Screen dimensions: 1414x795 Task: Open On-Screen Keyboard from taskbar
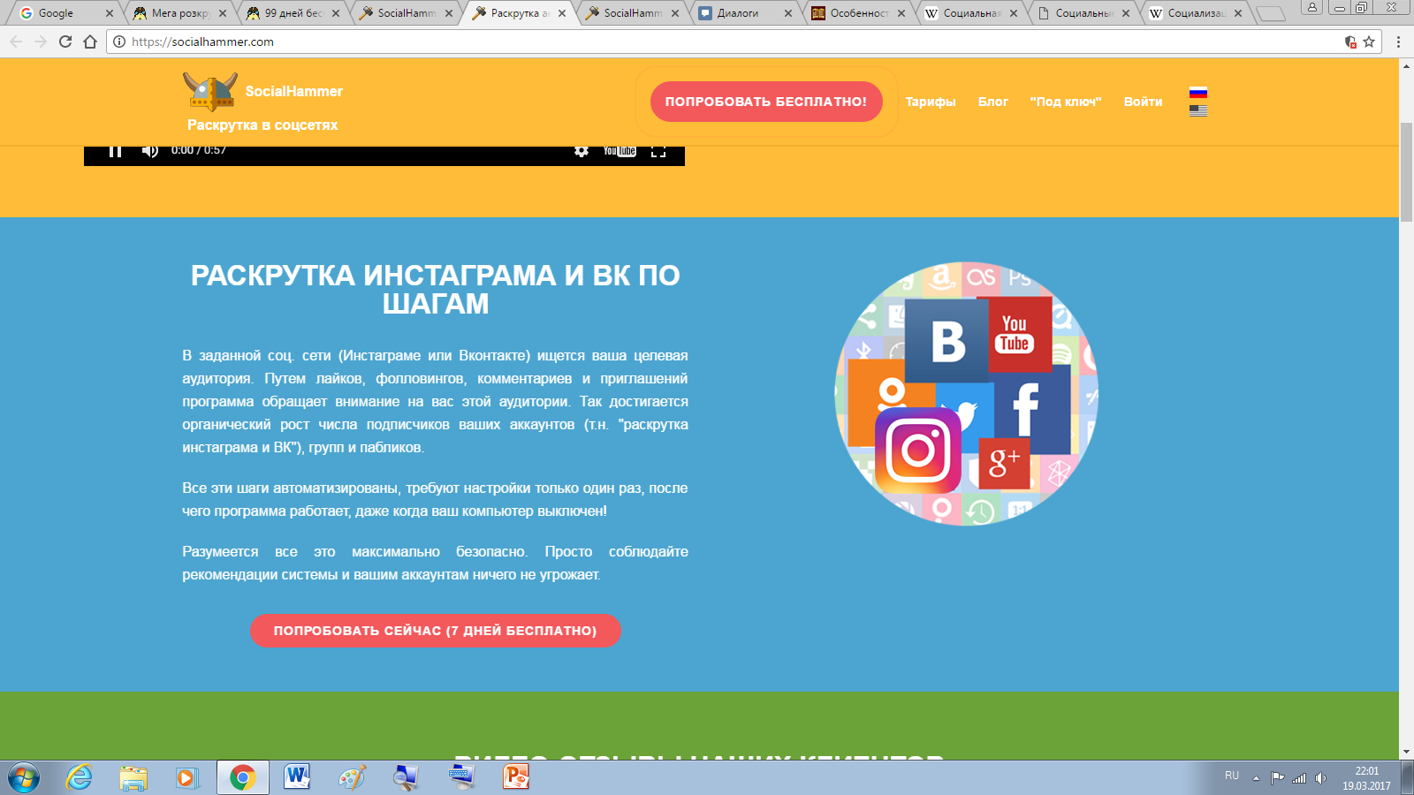point(460,777)
